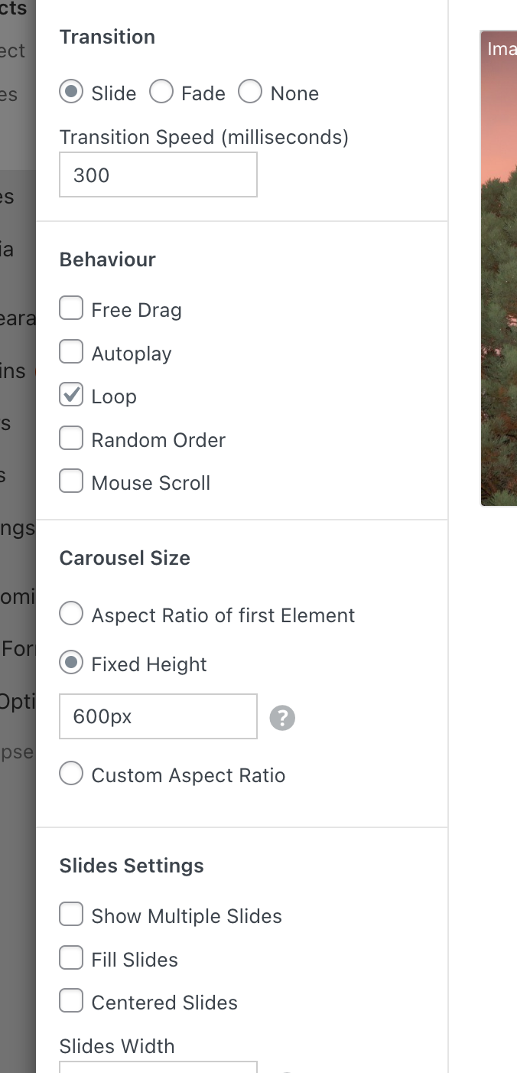The width and height of the screenshot is (517, 1073).
Task: Enable Centered Slides checkbox
Action: 71,1002
